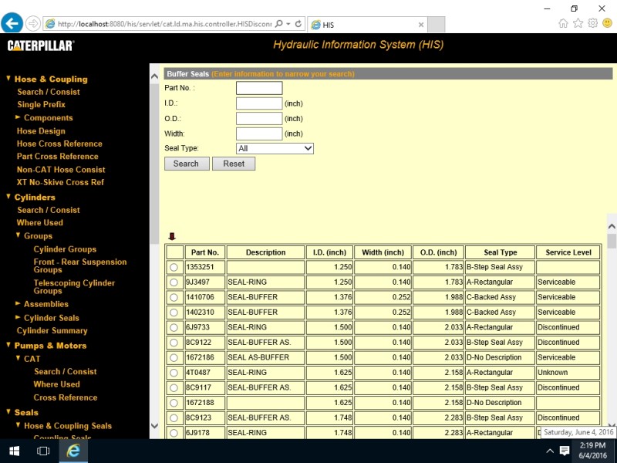Collapse the Hose & Coupling section
The height and width of the screenshot is (463, 617).
8,79
